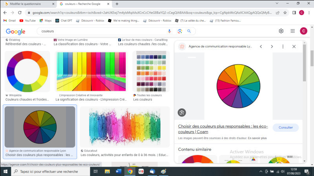Click the Google logo

[x=16, y=31]
